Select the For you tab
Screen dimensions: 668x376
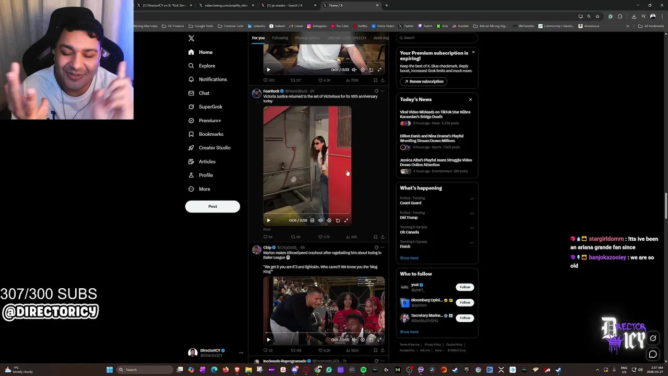pos(258,38)
